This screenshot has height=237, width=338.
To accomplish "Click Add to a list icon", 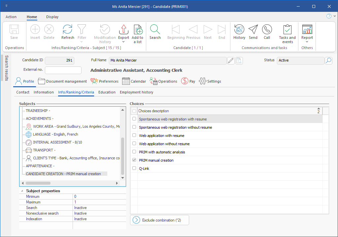I will (x=137, y=30).
